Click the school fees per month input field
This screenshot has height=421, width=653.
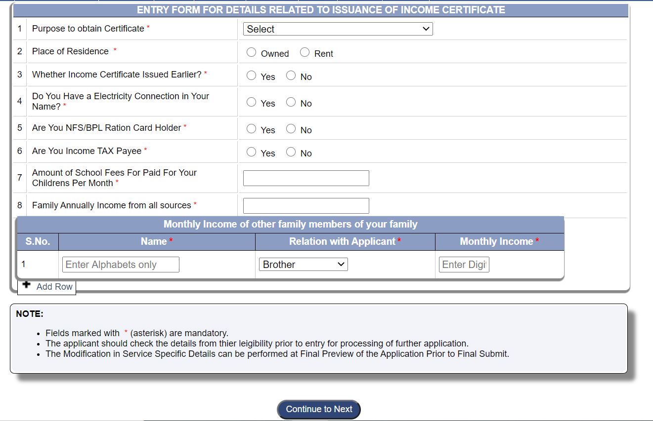(305, 178)
